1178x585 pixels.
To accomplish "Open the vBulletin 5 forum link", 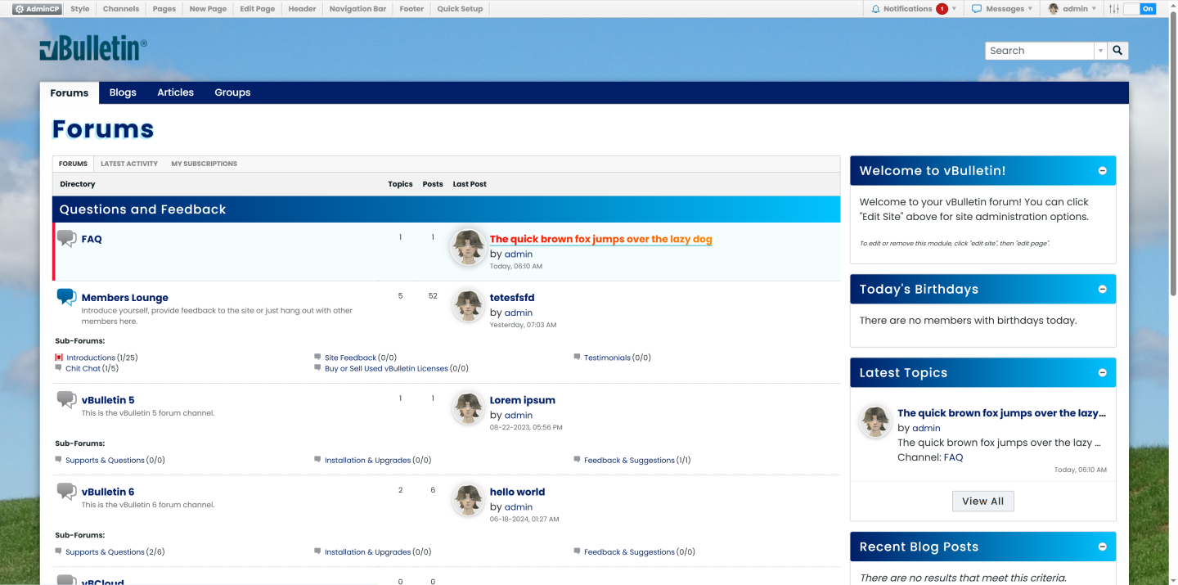I will (108, 400).
